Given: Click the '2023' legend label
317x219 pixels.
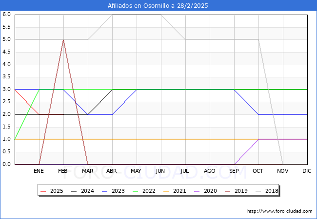Looking at the screenshot, I should pyautogui.click(x=118, y=191).
